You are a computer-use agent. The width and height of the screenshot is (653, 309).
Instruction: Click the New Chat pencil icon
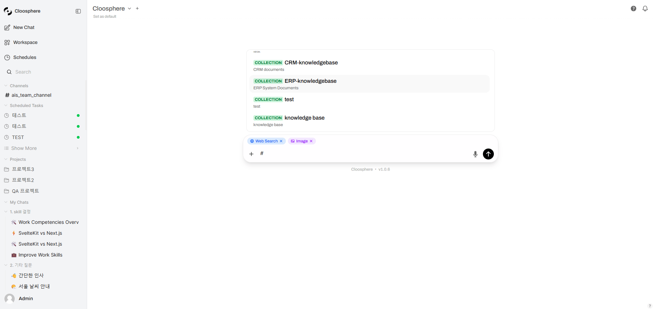[7, 28]
